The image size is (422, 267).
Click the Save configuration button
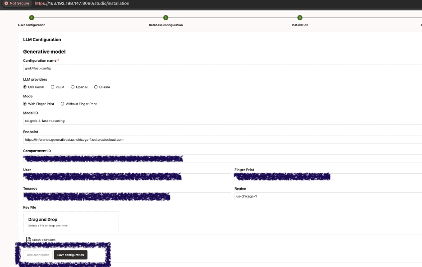(70, 254)
